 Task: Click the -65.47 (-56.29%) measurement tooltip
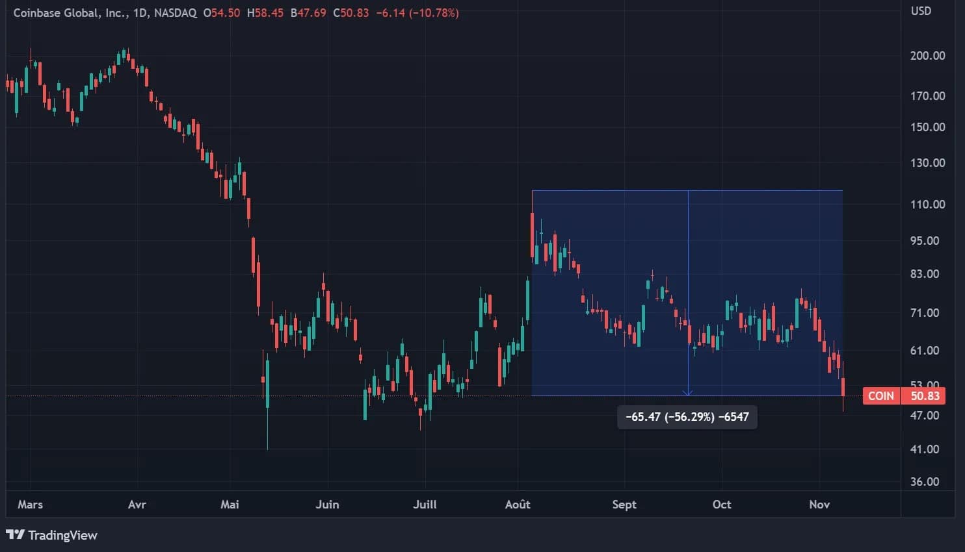point(687,417)
